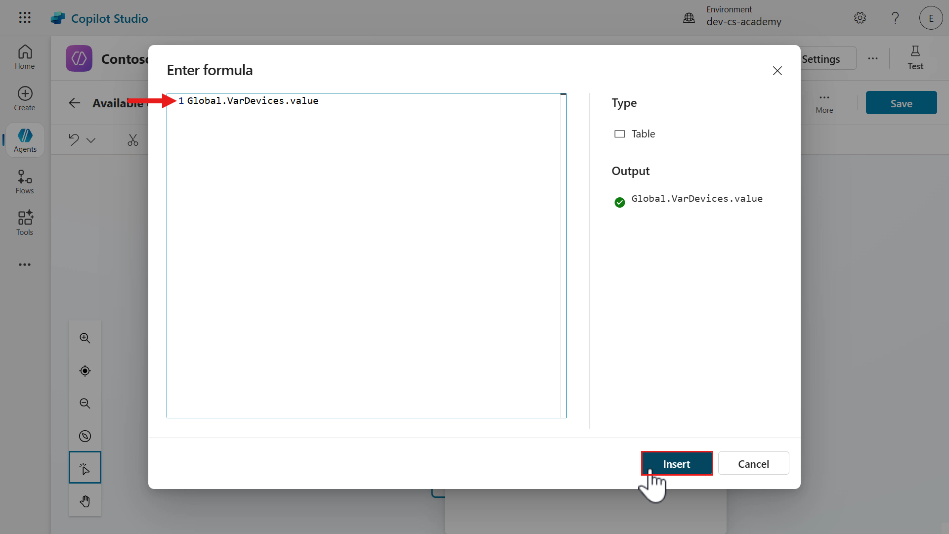Image resolution: width=949 pixels, height=534 pixels.
Task: Open the Test panel
Action: 915,57
